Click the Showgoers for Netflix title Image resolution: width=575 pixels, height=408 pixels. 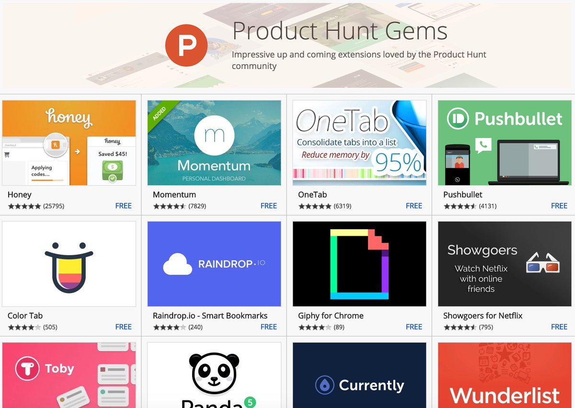coord(483,315)
